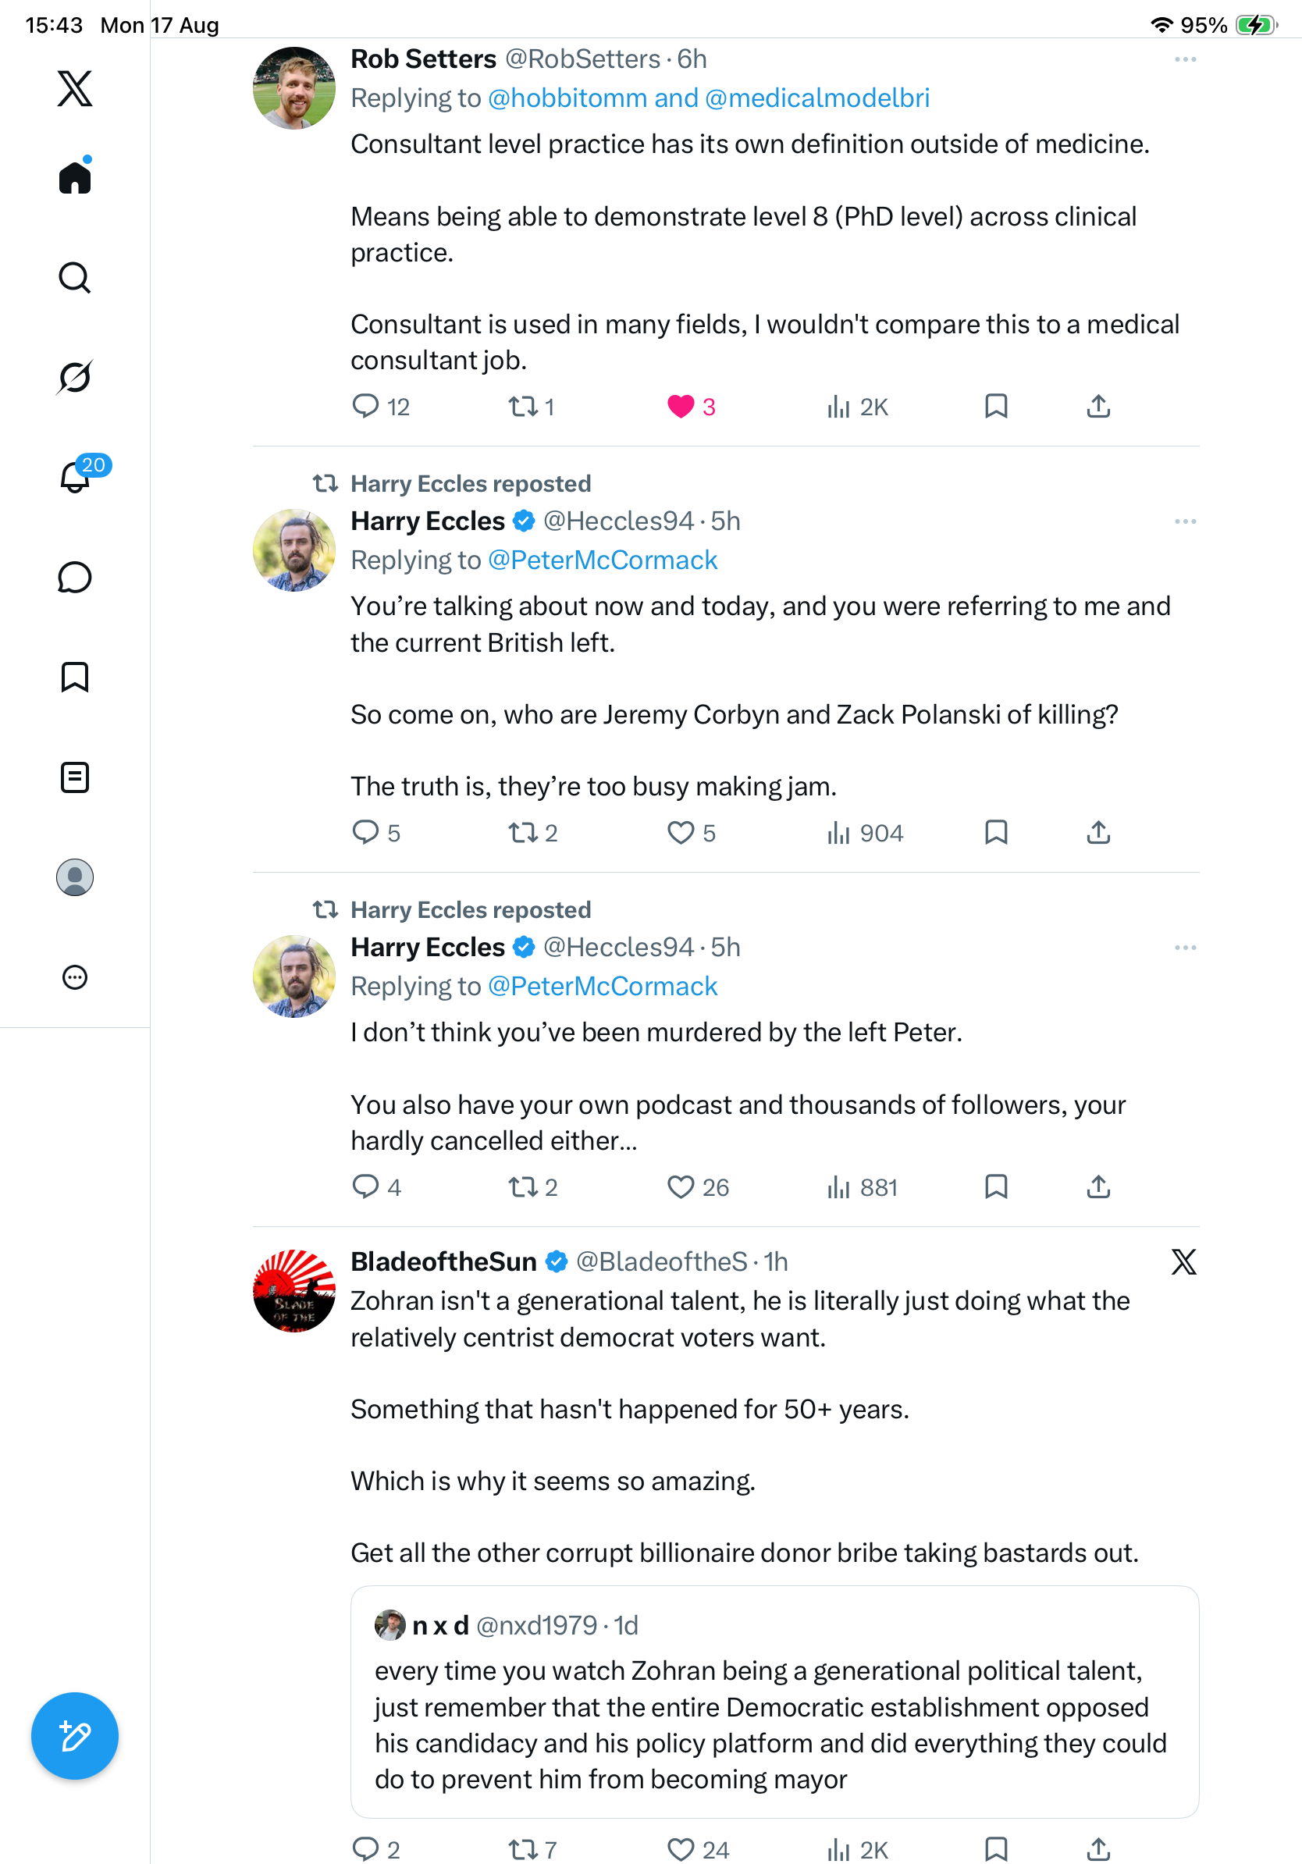Open the Search icon in the sidebar
Image resolution: width=1302 pixels, height=1864 pixels.
coord(75,278)
